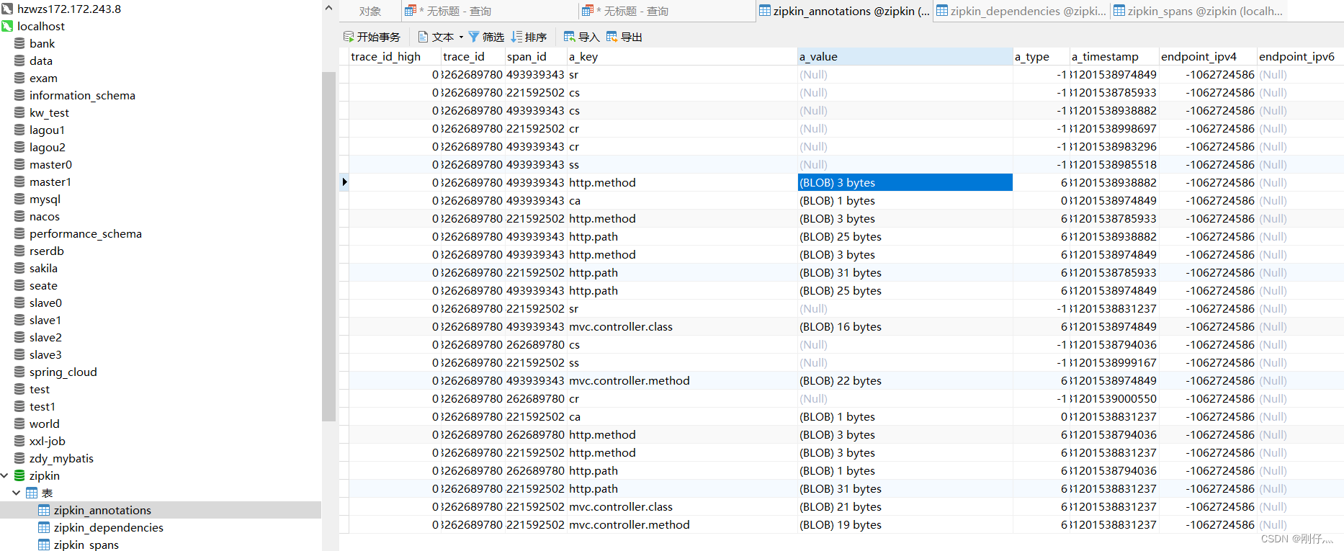The image size is (1344, 551).
Task: Click the zipkin_annotations table icon in tree
Action: coord(44,510)
